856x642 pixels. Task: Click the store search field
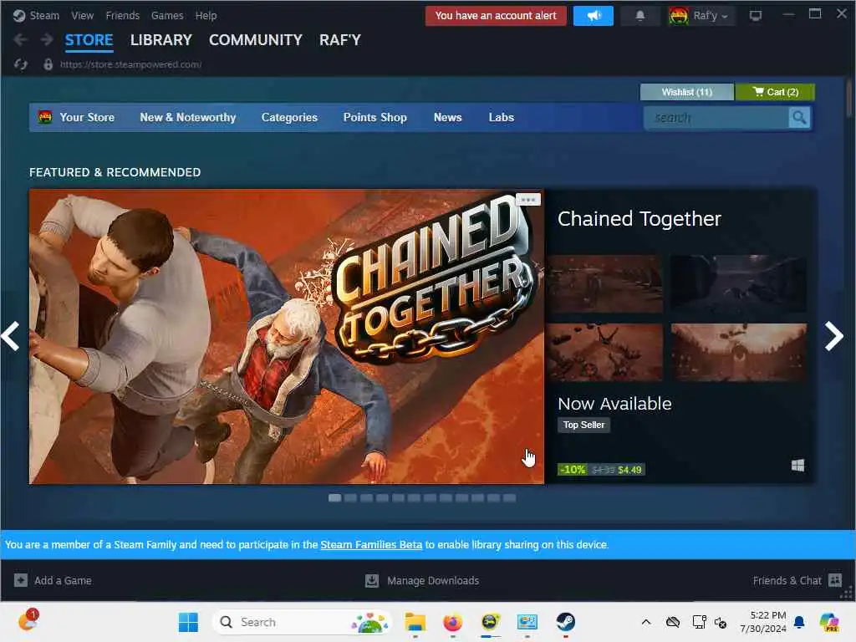[716, 117]
